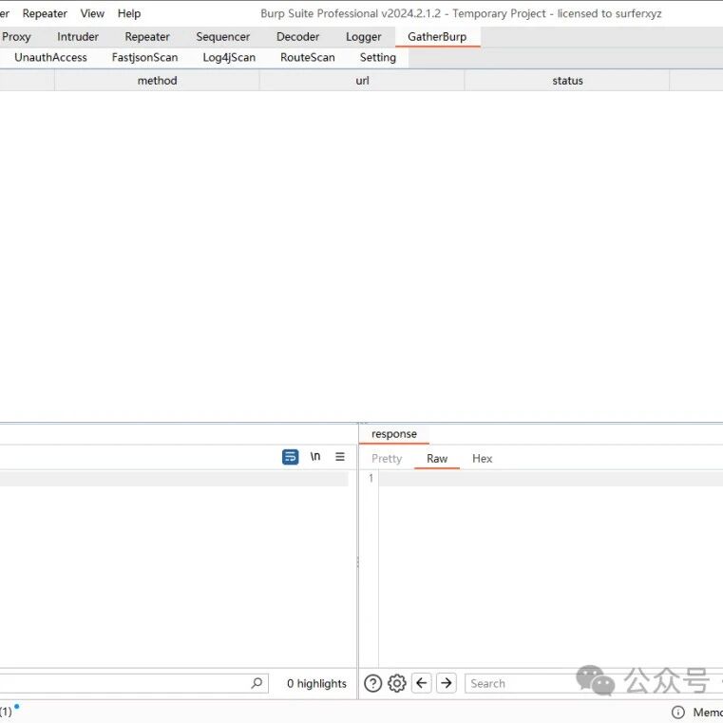
Task: Go to next search match arrow
Action: pos(447,683)
